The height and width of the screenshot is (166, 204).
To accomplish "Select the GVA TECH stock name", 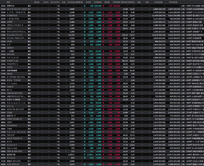I will point(14,80).
